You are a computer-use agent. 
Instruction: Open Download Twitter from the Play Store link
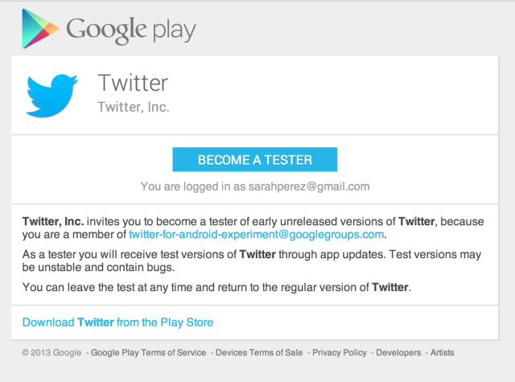click(x=117, y=322)
